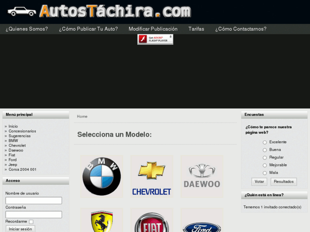The image size is (310, 232).
Task: Choose the Buena poll option
Action: click(x=265, y=150)
